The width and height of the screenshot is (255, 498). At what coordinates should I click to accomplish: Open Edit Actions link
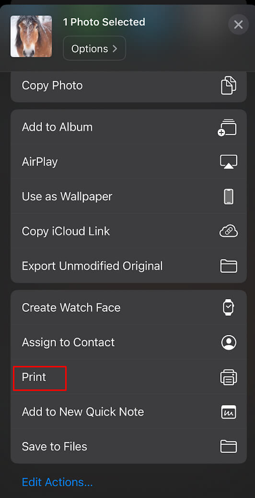pos(58,482)
